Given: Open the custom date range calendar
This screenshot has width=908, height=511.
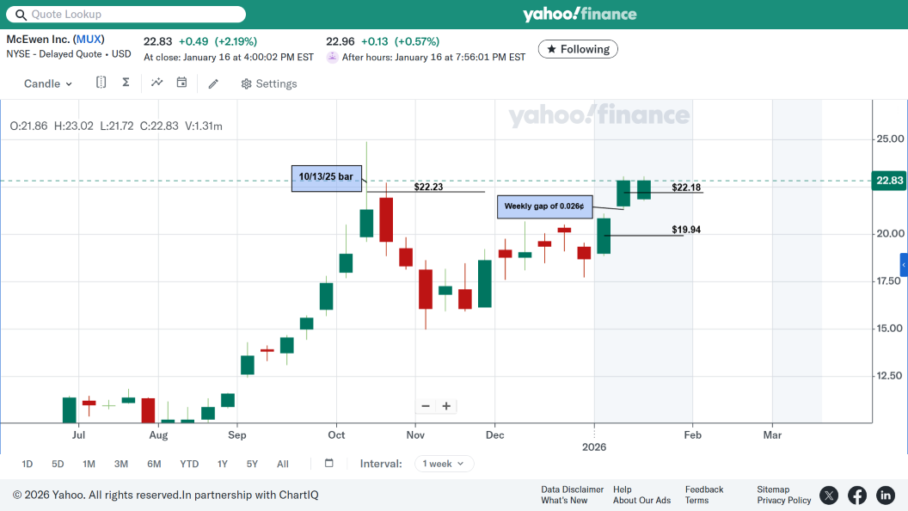Looking at the screenshot, I should (329, 464).
